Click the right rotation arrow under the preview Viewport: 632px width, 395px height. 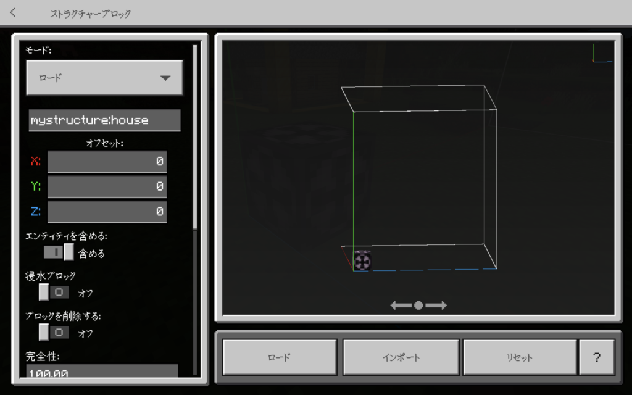[437, 305]
